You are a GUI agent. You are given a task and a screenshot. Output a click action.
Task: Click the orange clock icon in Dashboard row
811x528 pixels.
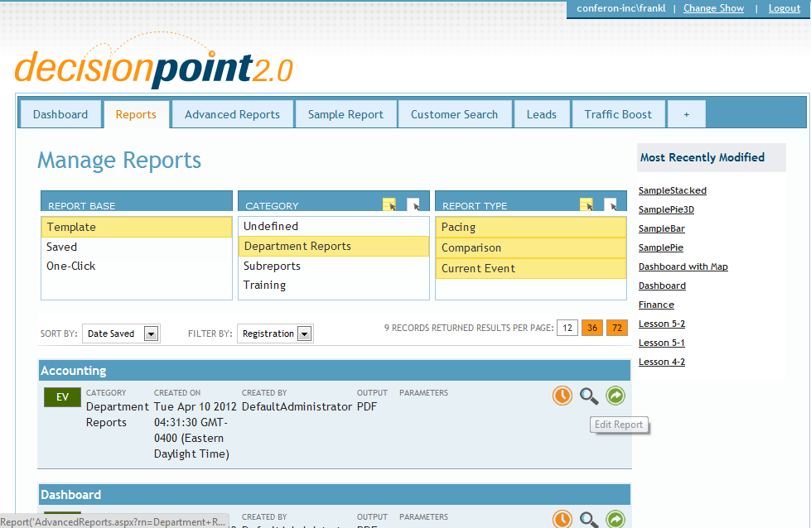point(562,519)
